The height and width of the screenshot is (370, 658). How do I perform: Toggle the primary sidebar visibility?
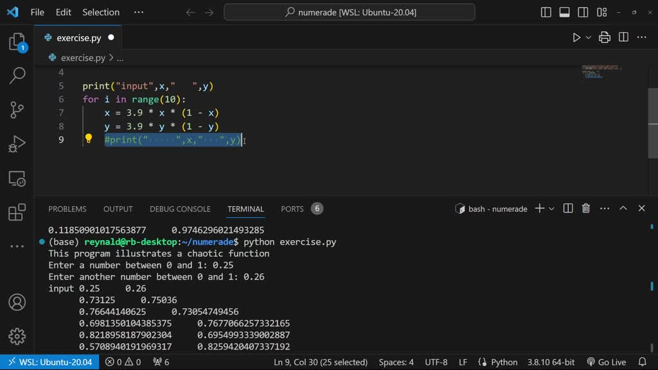pyautogui.click(x=546, y=12)
